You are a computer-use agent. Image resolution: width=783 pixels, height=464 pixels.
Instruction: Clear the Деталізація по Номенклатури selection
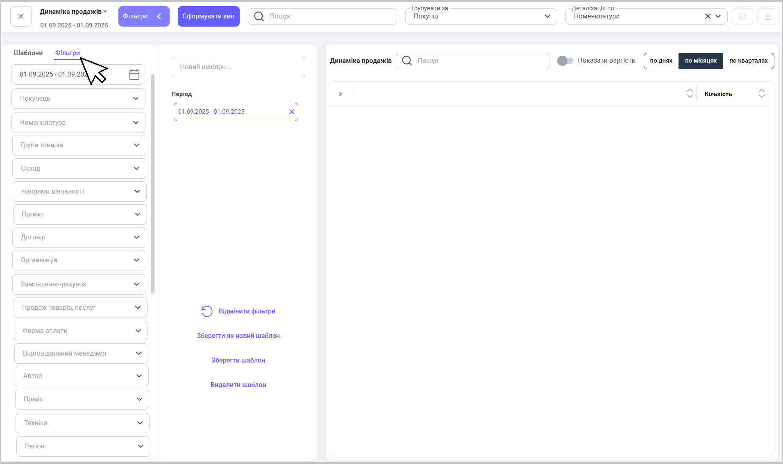tap(707, 16)
